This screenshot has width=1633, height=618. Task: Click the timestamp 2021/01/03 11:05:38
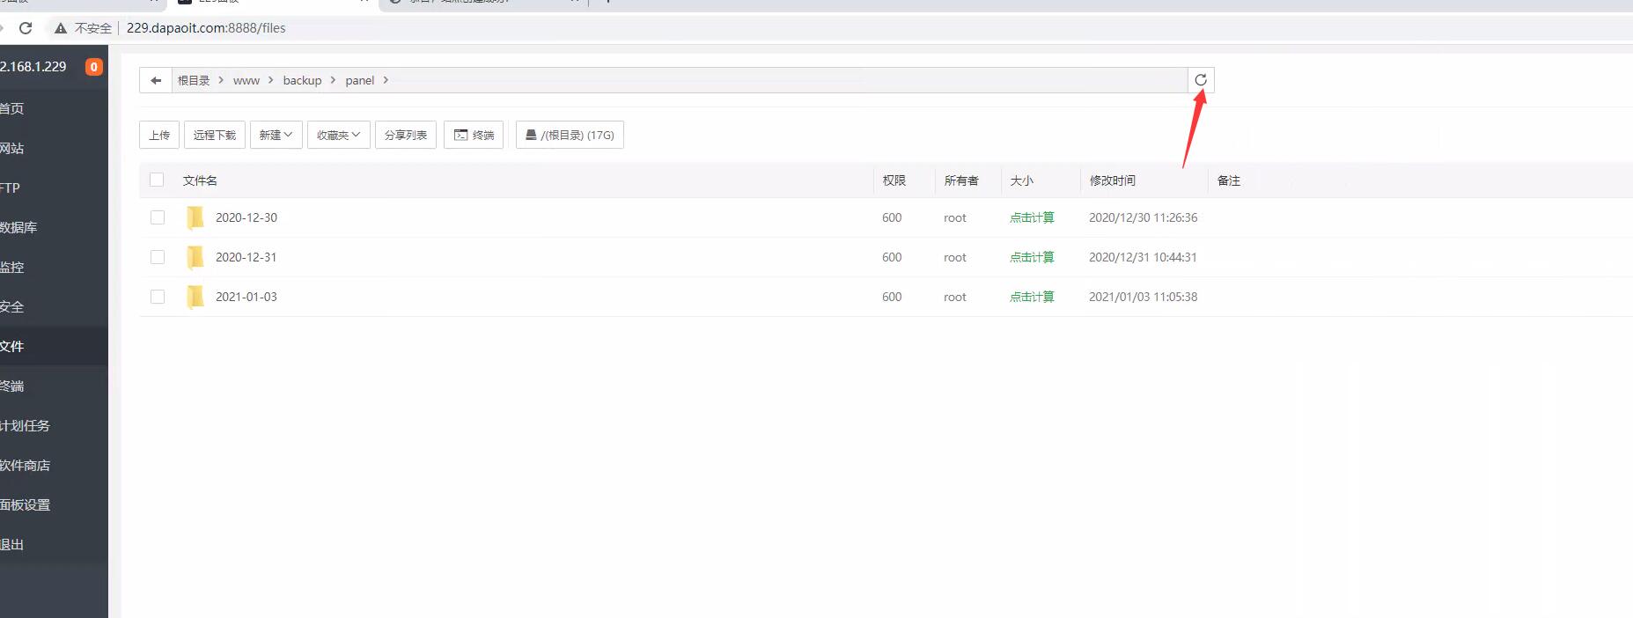[1143, 297]
